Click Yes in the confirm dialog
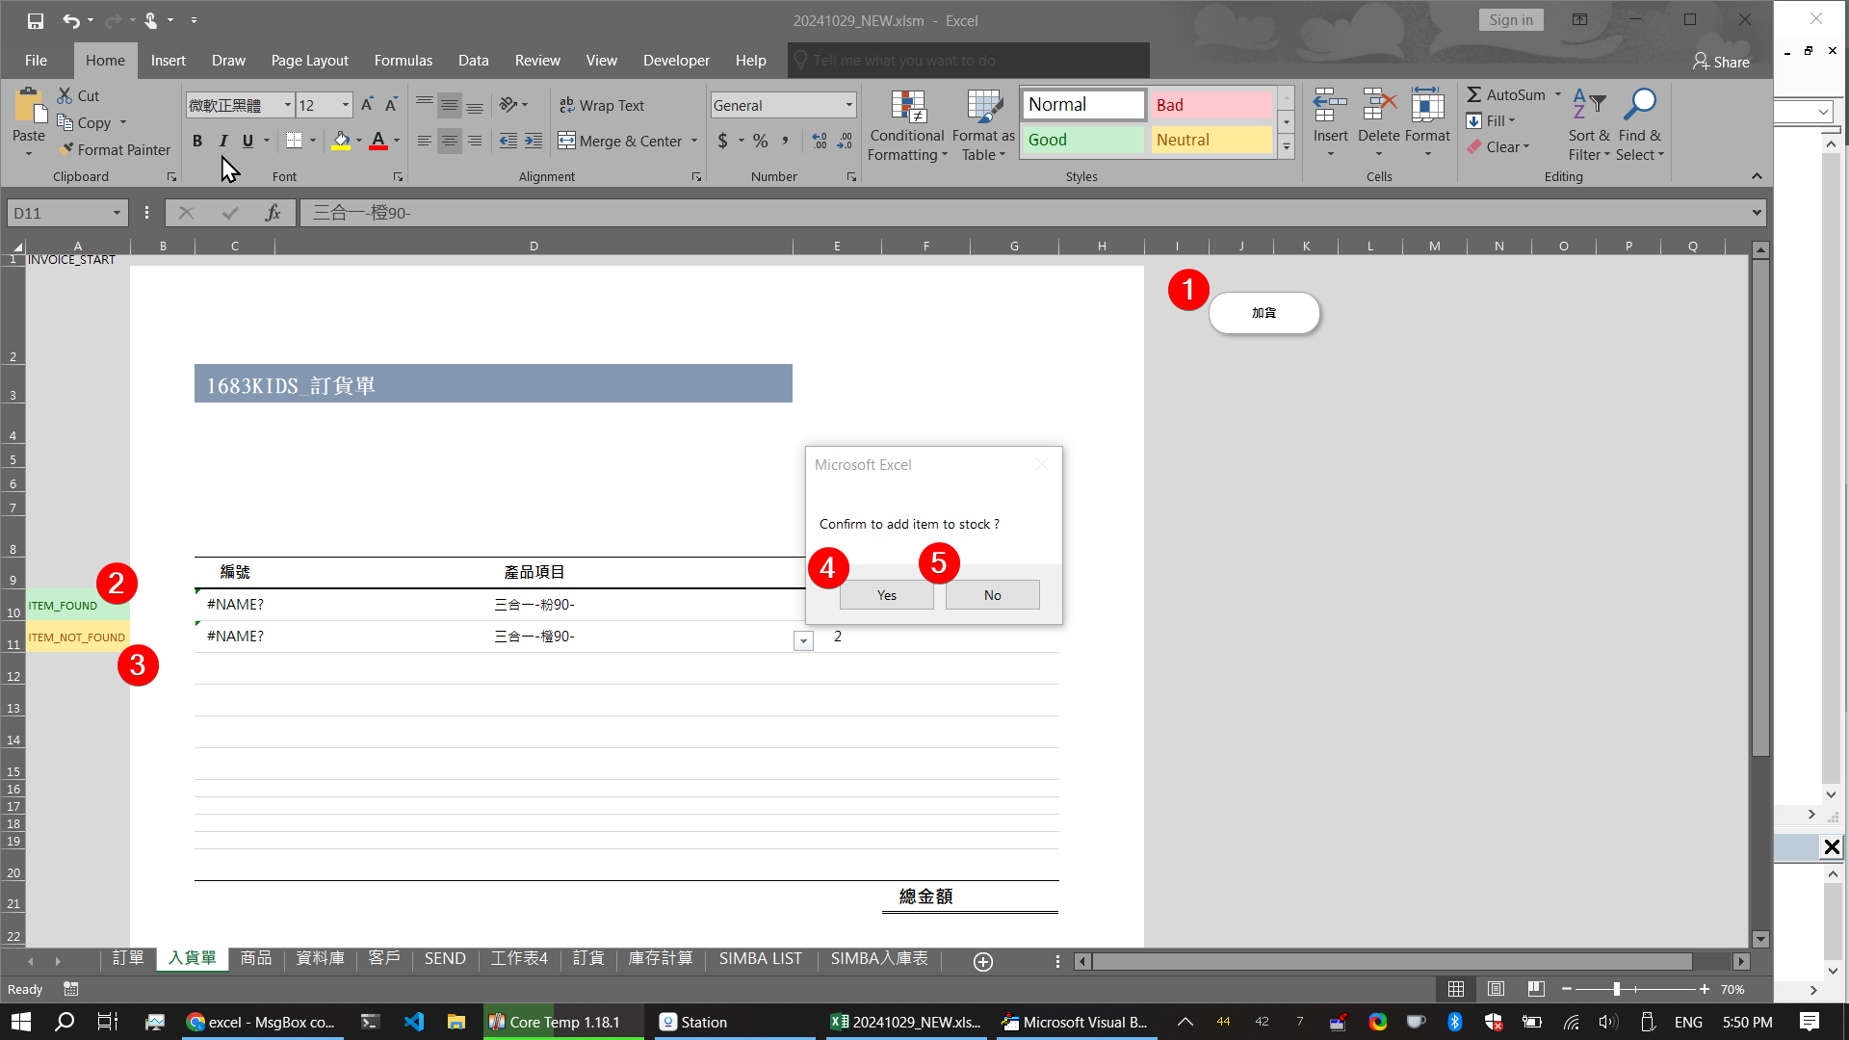This screenshot has width=1849, height=1040. [886, 595]
